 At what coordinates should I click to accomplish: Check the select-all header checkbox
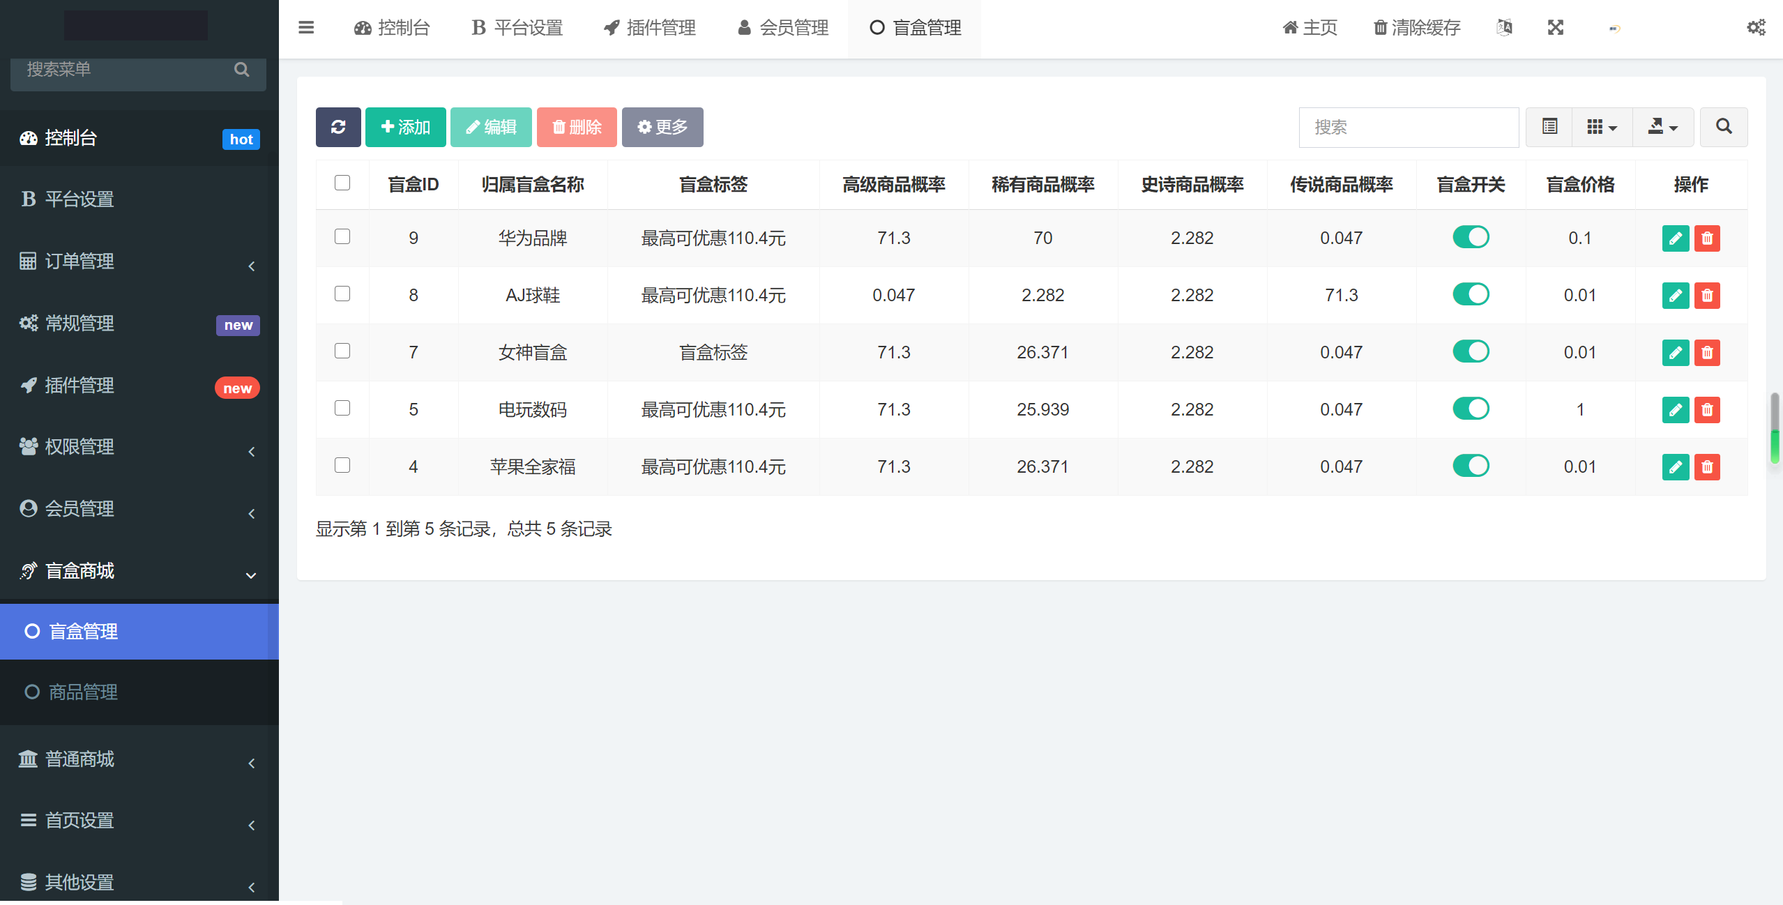(x=342, y=183)
